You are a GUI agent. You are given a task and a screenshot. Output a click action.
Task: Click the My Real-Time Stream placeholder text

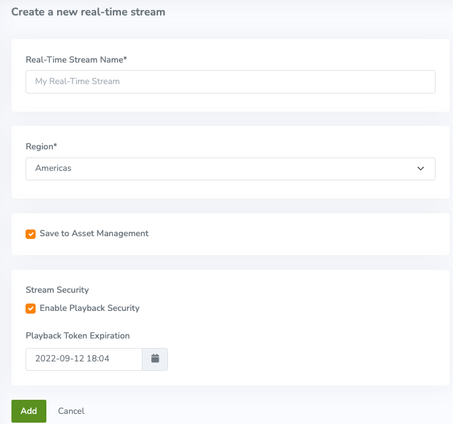tap(77, 81)
